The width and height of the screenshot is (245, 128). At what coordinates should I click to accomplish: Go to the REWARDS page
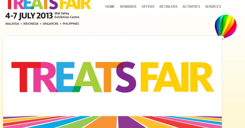click(x=128, y=7)
